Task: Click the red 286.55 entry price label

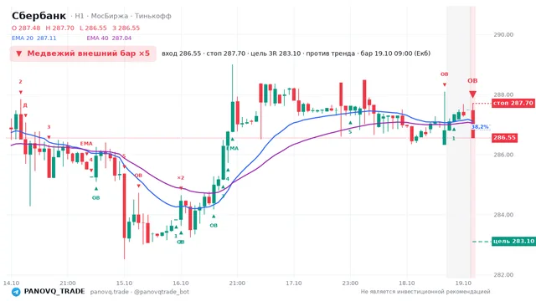Action: click(x=504, y=138)
